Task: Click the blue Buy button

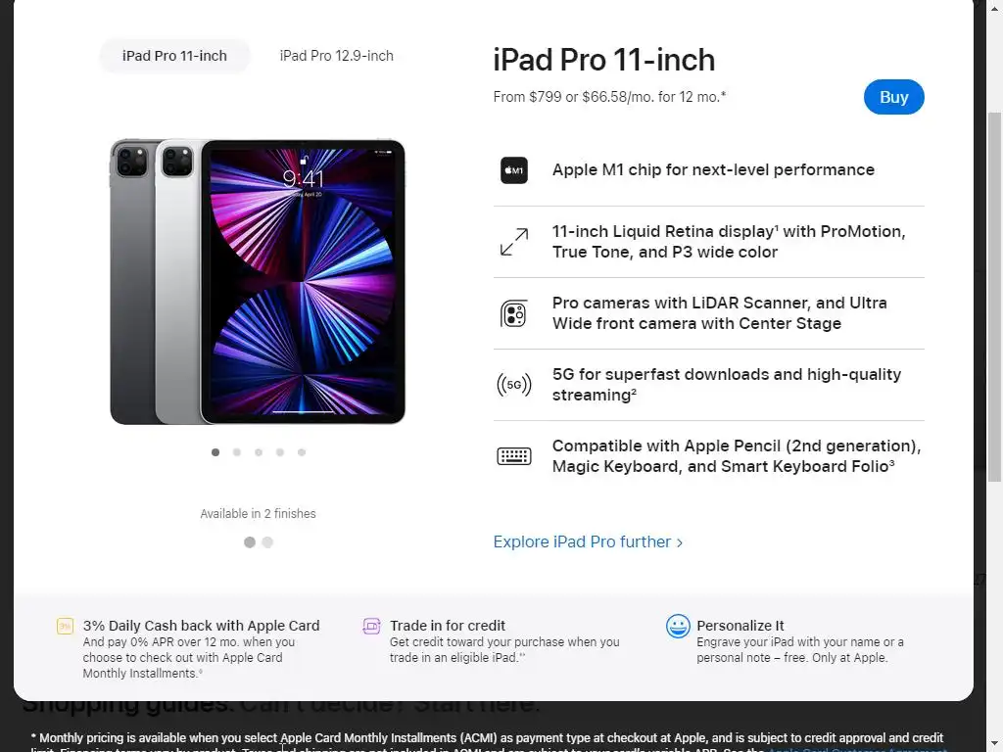Action: 893,97
